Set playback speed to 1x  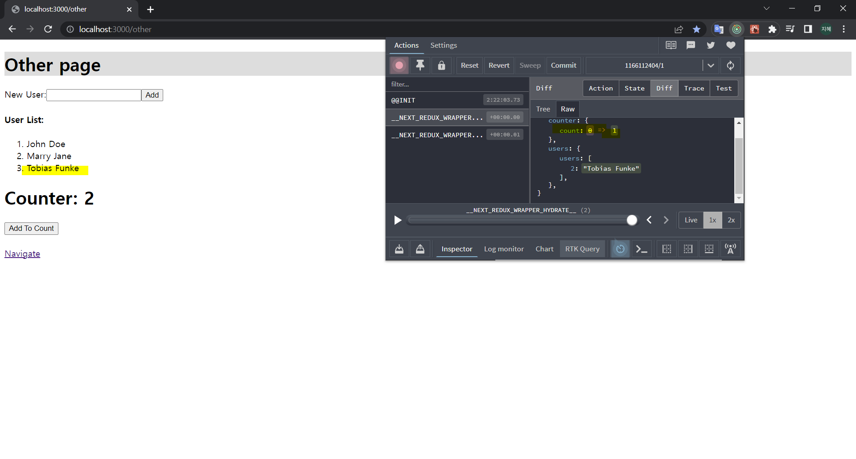coord(712,220)
